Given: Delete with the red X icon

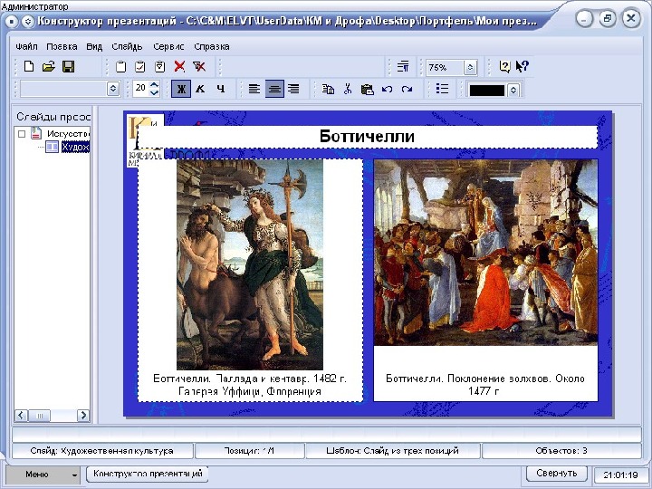Looking at the screenshot, I should pyautogui.click(x=179, y=66).
